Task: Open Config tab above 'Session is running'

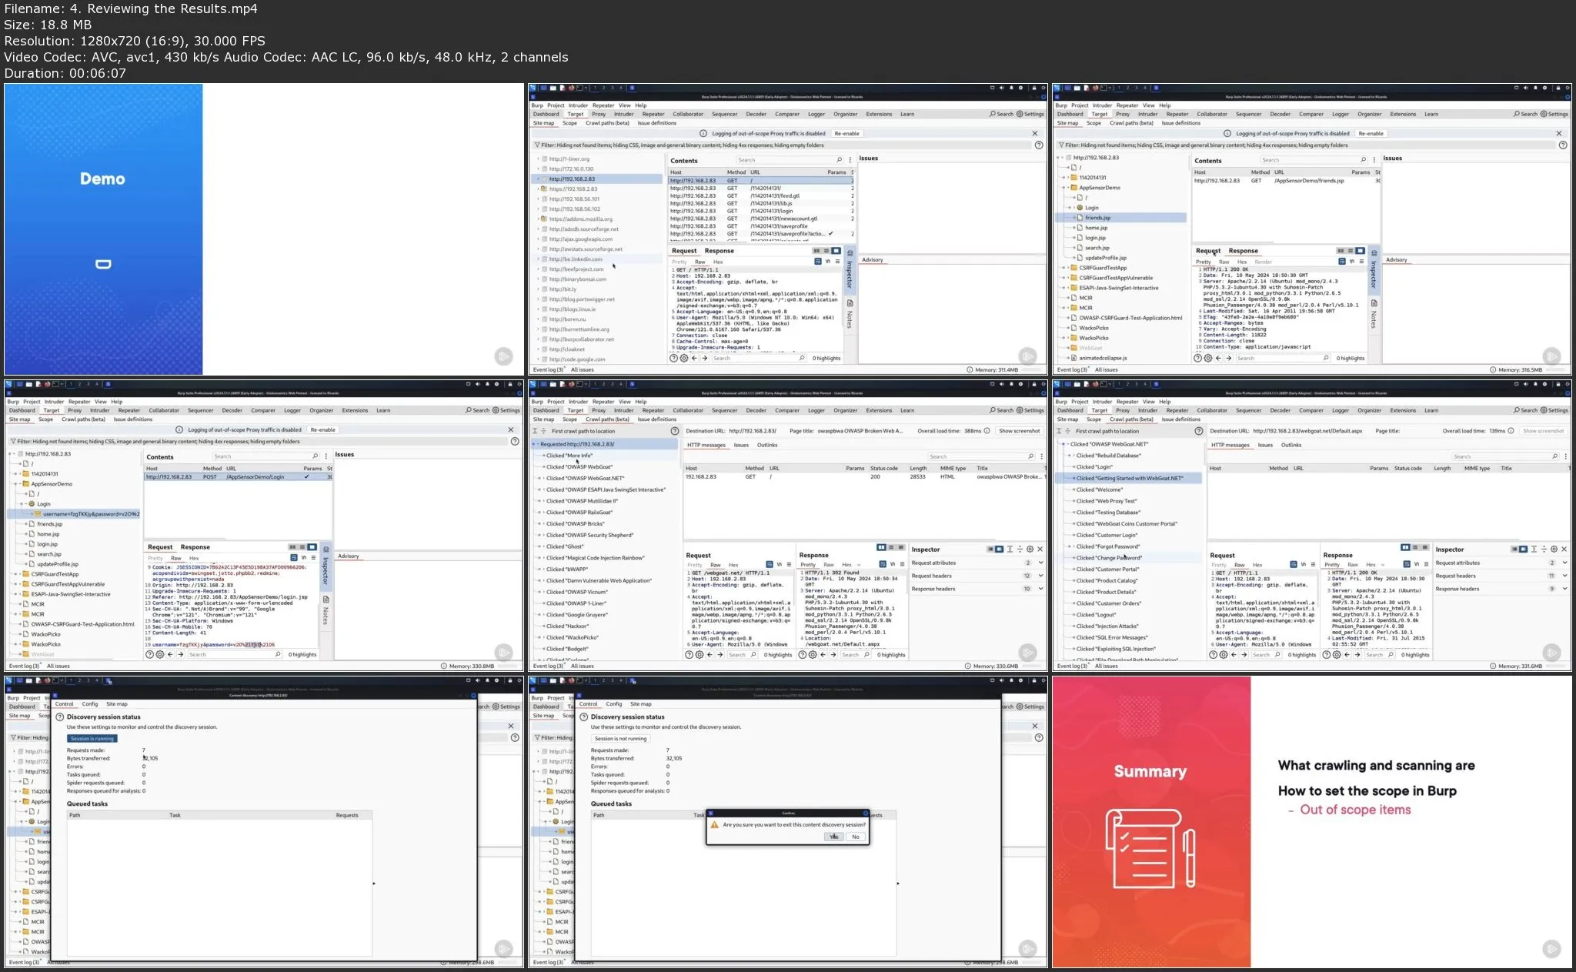Action: (90, 704)
